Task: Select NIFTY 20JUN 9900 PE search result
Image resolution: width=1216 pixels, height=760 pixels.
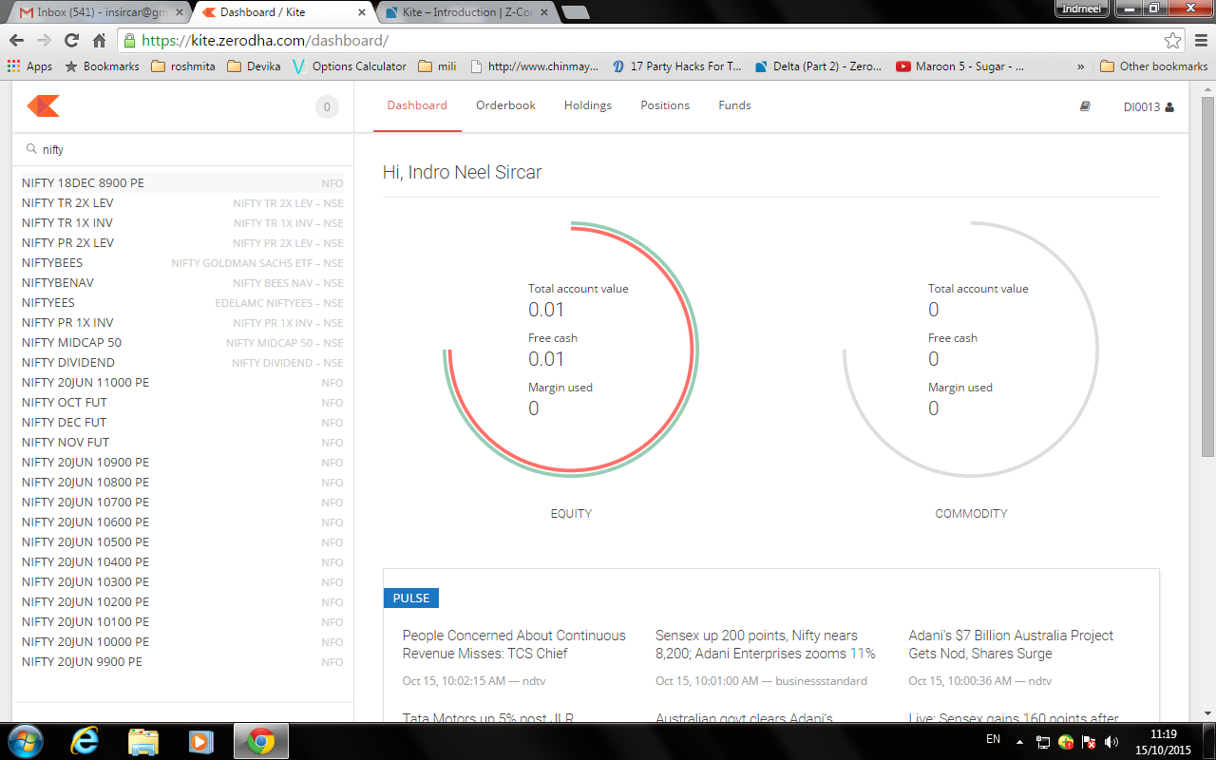Action: click(182, 661)
